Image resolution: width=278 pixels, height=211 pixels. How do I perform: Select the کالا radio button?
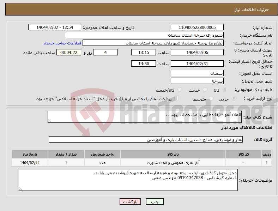click(x=225, y=90)
